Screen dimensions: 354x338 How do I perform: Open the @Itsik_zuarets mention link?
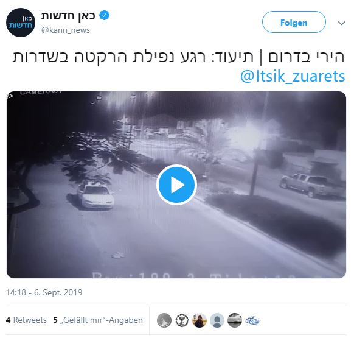click(293, 76)
